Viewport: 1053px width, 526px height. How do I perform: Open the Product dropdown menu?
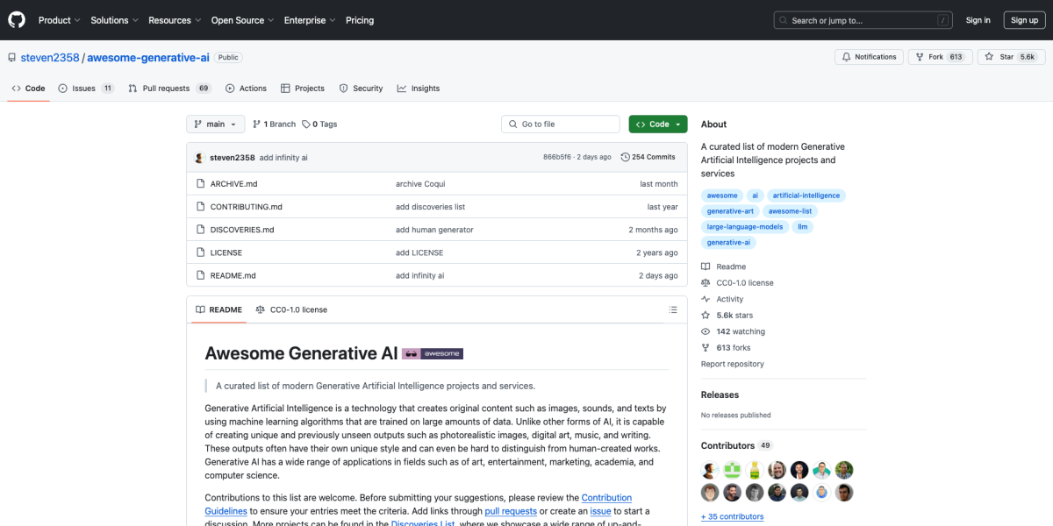click(x=60, y=20)
